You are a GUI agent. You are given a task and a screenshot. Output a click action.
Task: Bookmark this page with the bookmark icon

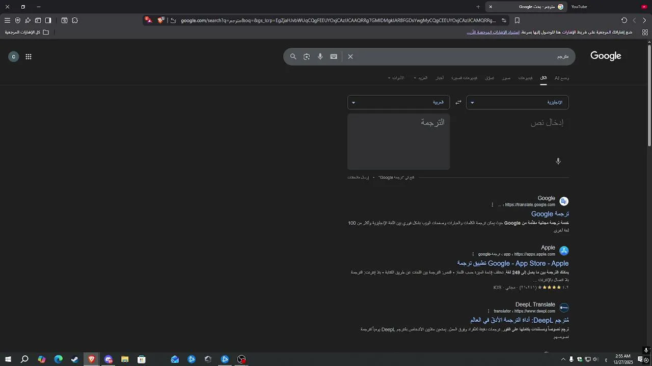517,20
